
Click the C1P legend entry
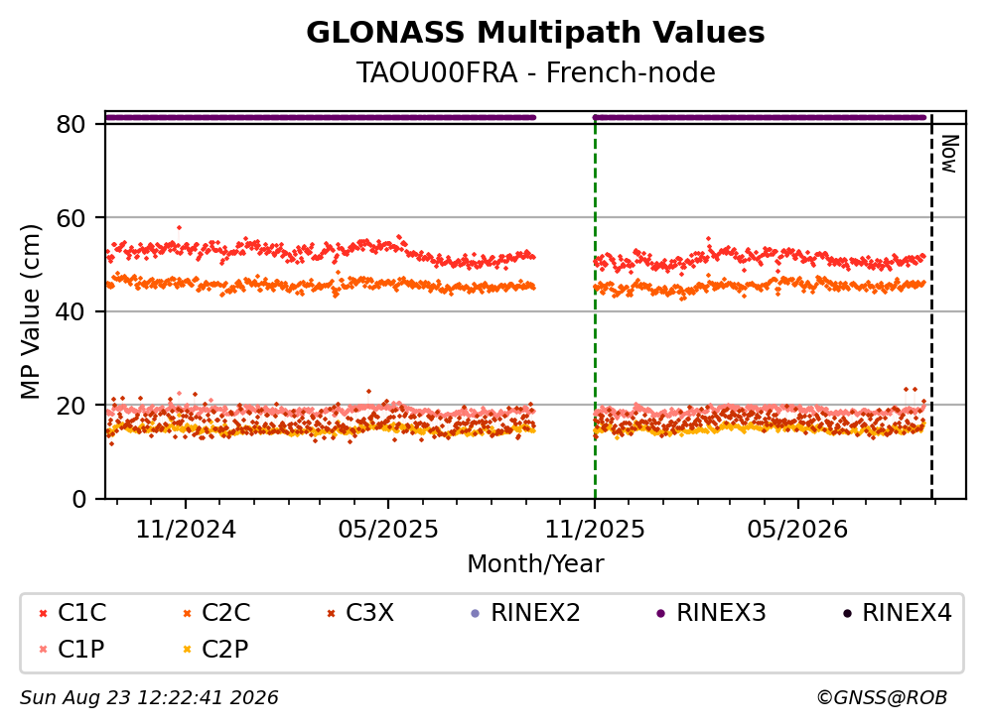[71, 649]
